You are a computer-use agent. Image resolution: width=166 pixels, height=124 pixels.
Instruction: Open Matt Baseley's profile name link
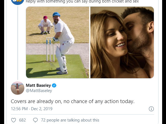(x=38, y=85)
